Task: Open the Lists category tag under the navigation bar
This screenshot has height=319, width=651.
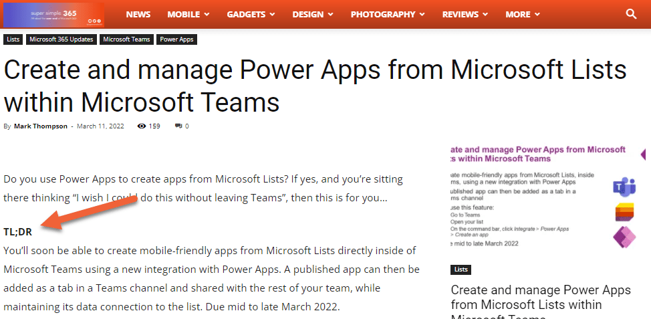Action: 13,39
